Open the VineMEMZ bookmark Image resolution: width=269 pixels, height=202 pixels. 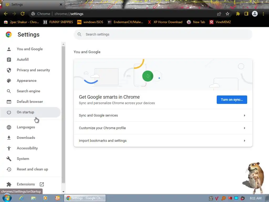[220, 22]
